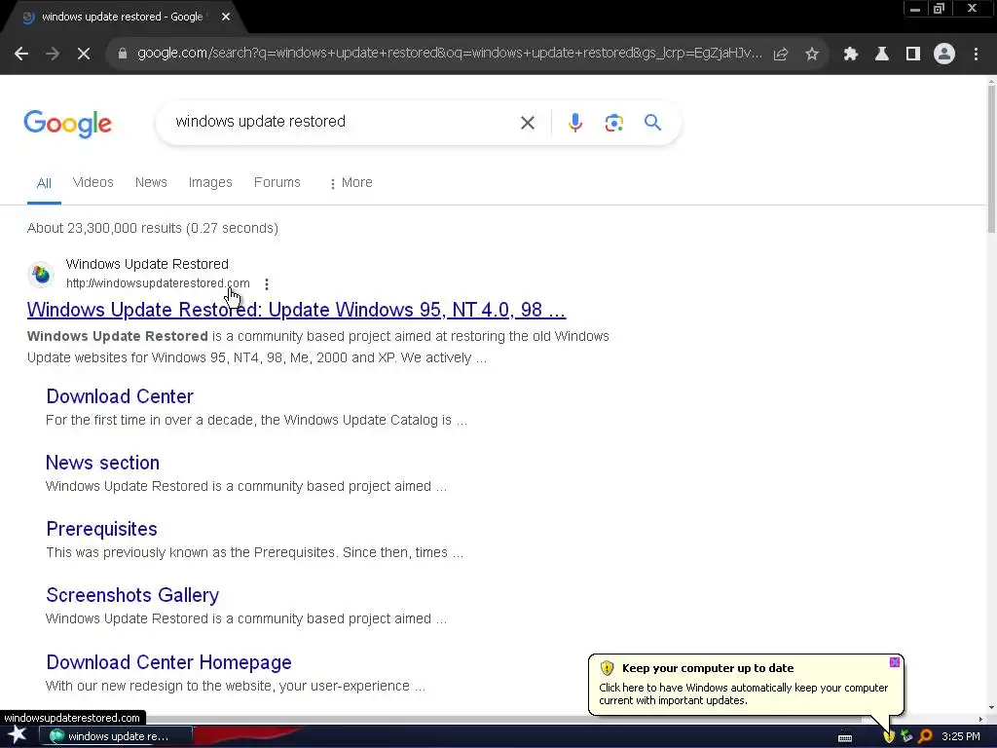Click the http://windowsupdaterestored.com URL text
The width and height of the screenshot is (997, 748).
158,283
